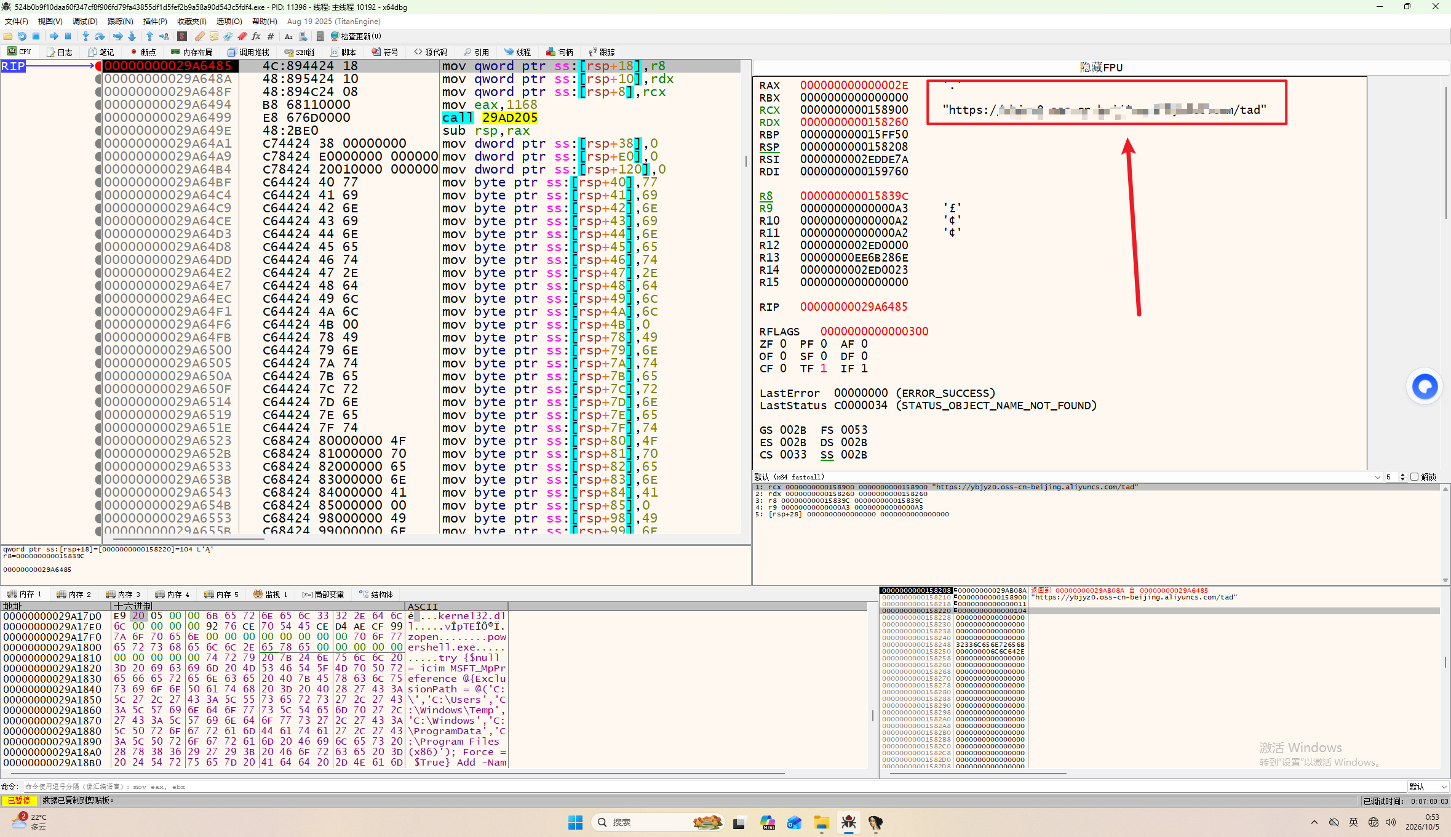1451x837 pixels.
Task: Open 插件(P) menu
Action: click(155, 22)
